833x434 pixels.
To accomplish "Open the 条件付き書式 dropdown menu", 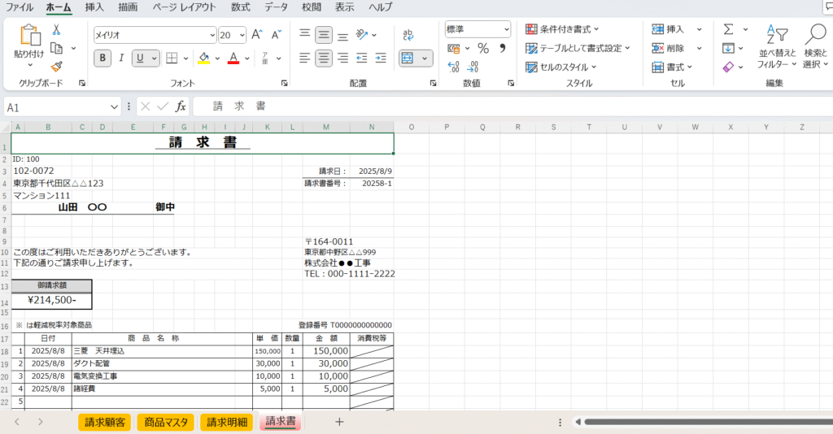I will coord(563,29).
